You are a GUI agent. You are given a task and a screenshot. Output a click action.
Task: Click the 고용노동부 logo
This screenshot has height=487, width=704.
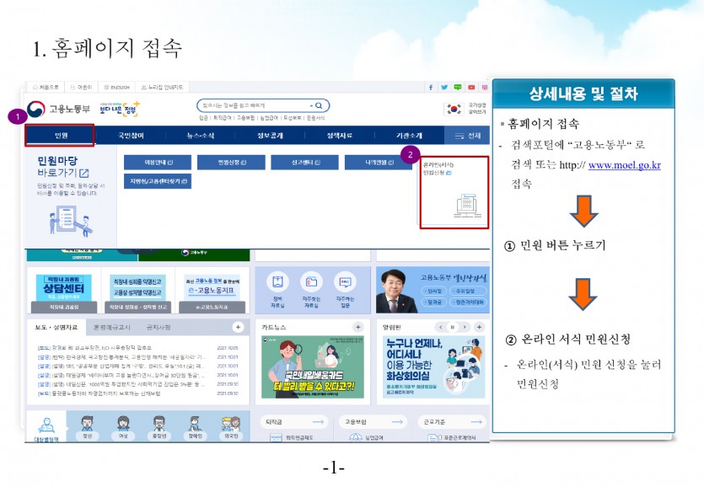click(x=52, y=109)
